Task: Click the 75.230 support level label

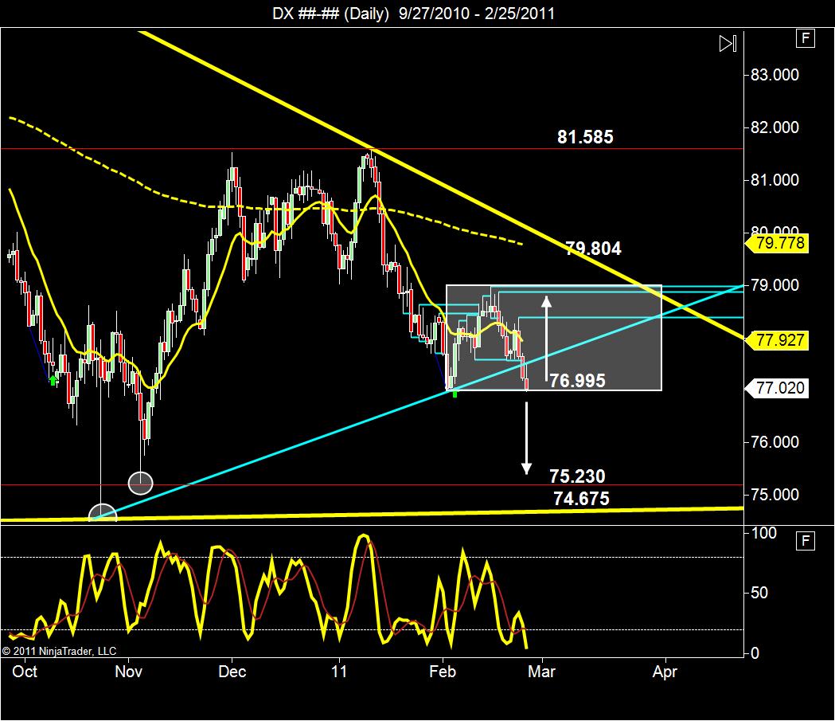Action: (x=577, y=476)
